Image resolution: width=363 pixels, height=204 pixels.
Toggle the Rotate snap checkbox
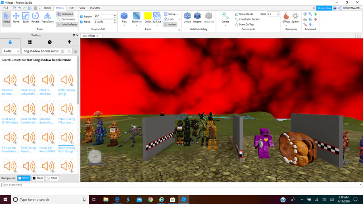81,17
